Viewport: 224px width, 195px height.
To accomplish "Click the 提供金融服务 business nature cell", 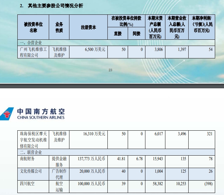I will (x=59, y=162).
